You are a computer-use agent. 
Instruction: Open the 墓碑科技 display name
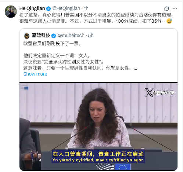tap(41, 36)
